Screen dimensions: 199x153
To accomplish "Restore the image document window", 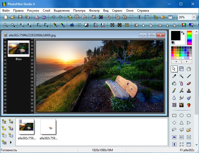I will coord(152,35).
